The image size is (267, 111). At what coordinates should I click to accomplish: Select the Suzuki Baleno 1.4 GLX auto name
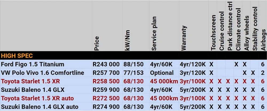[x=37, y=107]
